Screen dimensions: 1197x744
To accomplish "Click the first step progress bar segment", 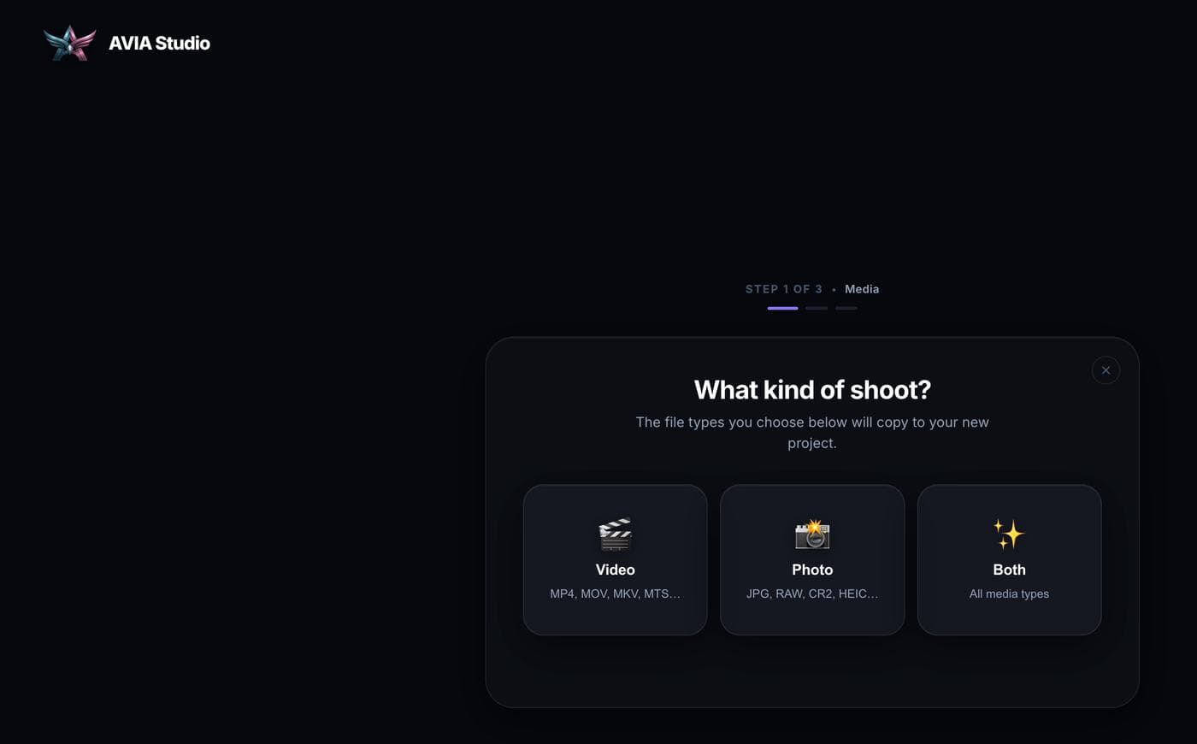I will (782, 308).
